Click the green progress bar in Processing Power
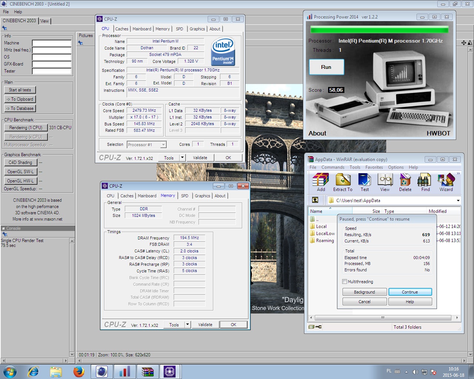This screenshot has height=379, width=474. (379, 30)
